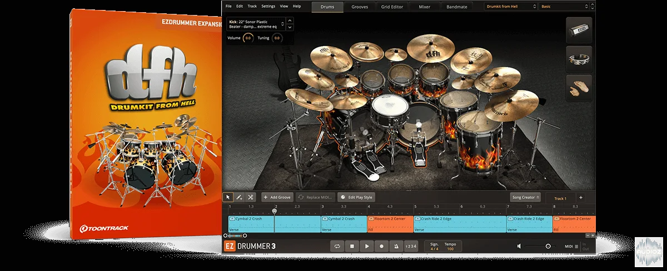Click the Replace MIDI button
667x271 pixels.
pyautogui.click(x=315, y=197)
